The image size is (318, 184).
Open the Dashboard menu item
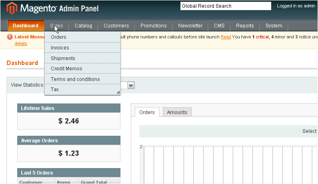[25, 26]
